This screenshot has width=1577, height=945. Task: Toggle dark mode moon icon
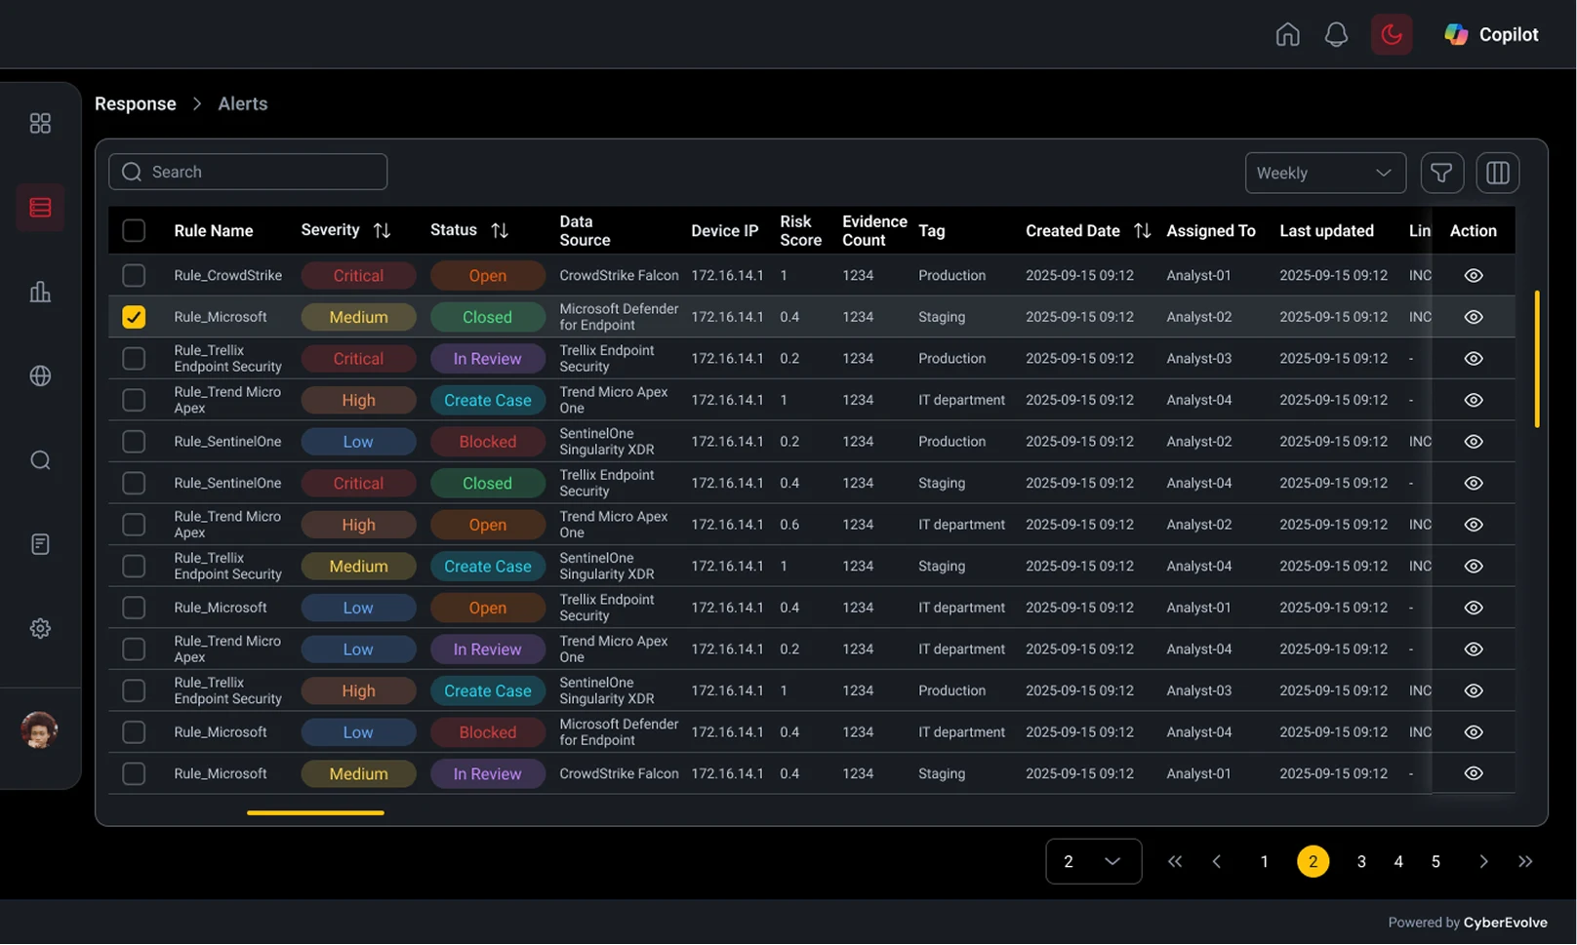point(1391,35)
